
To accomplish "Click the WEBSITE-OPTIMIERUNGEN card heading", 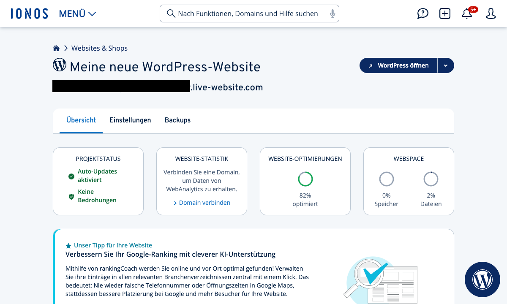I will click(305, 159).
